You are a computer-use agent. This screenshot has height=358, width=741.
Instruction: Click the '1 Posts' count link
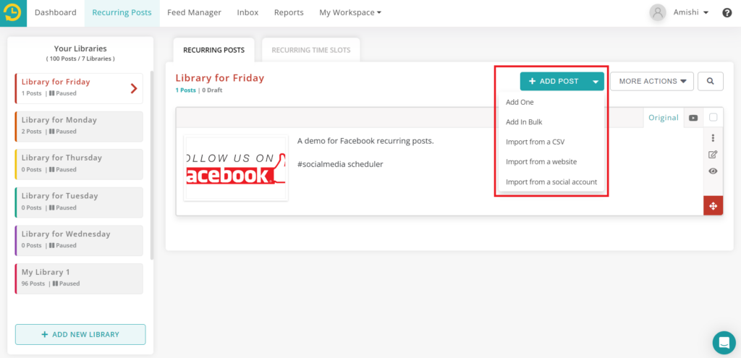(185, 90)
